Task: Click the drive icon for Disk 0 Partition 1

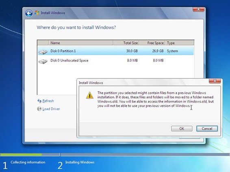Action: 43,52
